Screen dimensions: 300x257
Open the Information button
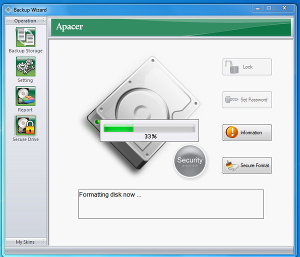pos(247,132)
